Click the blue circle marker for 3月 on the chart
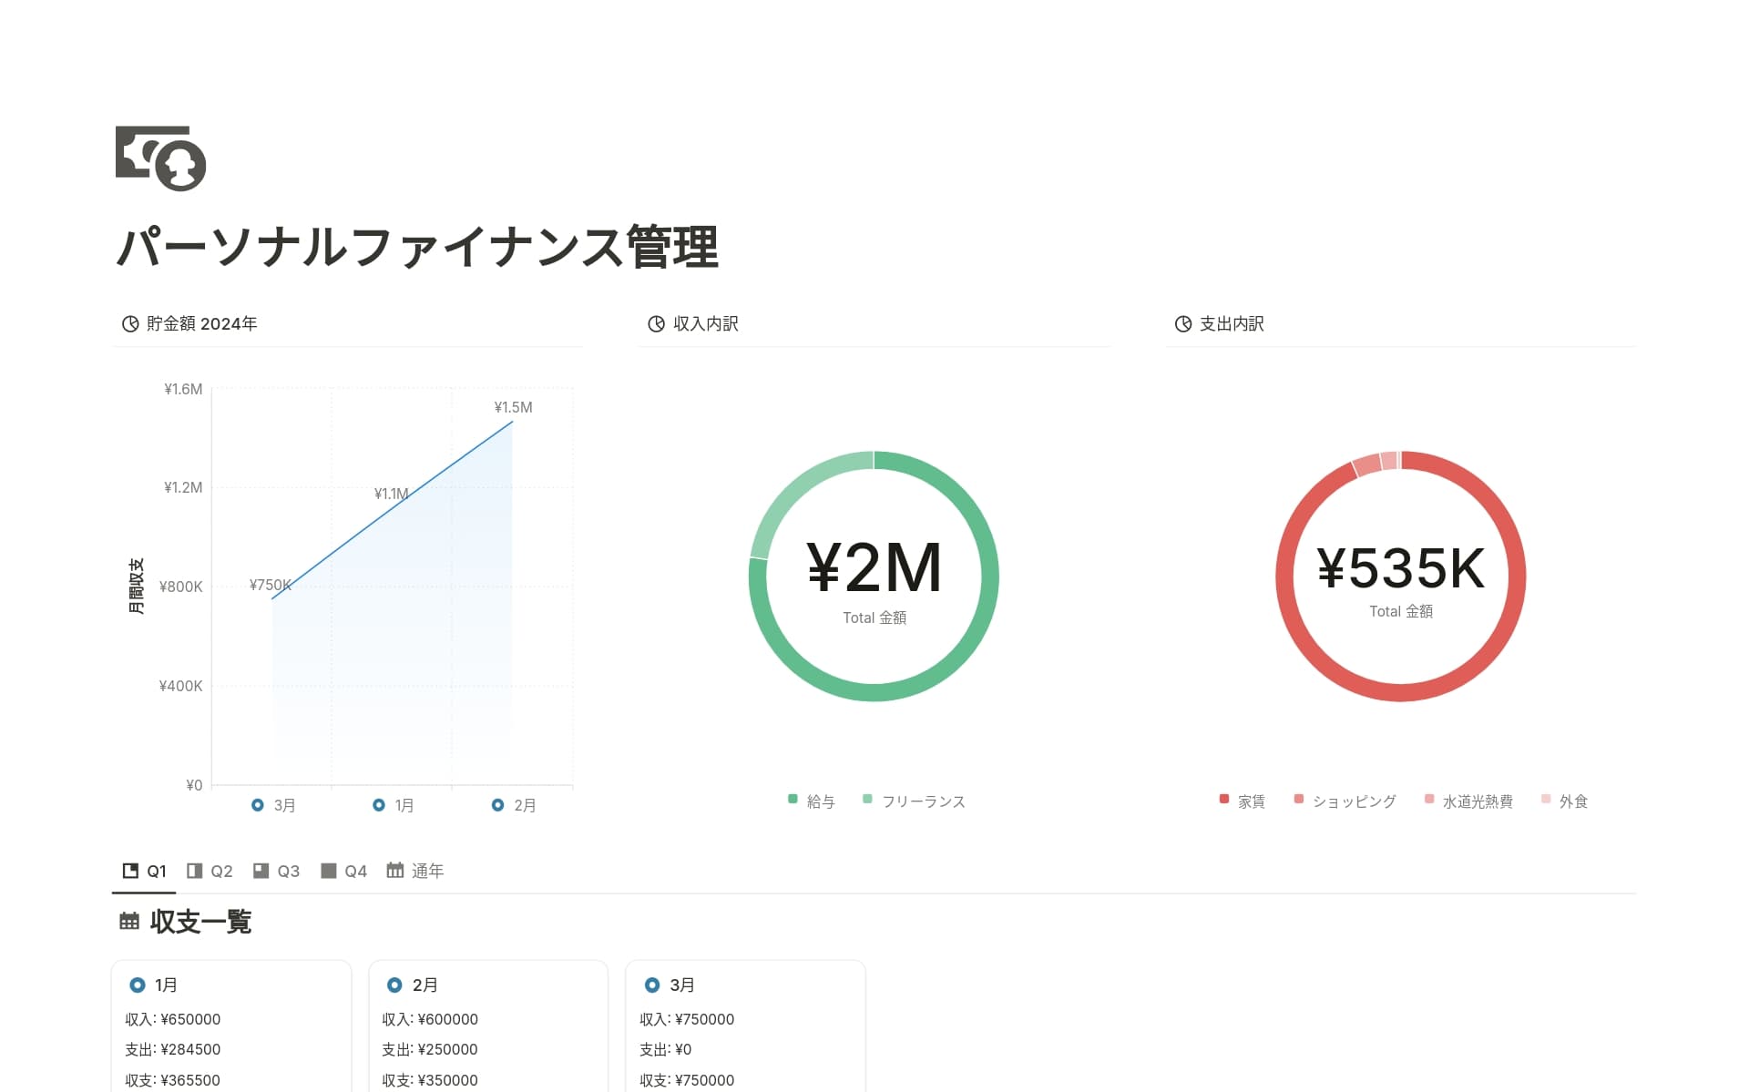1749x1092 pixels. coord(258,805)
